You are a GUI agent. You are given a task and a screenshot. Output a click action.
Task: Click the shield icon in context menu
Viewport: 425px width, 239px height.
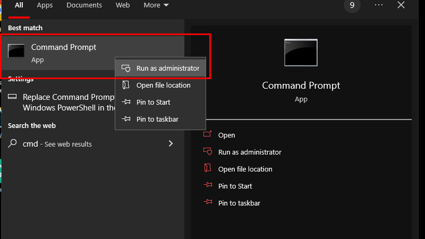tap(126, 69)
